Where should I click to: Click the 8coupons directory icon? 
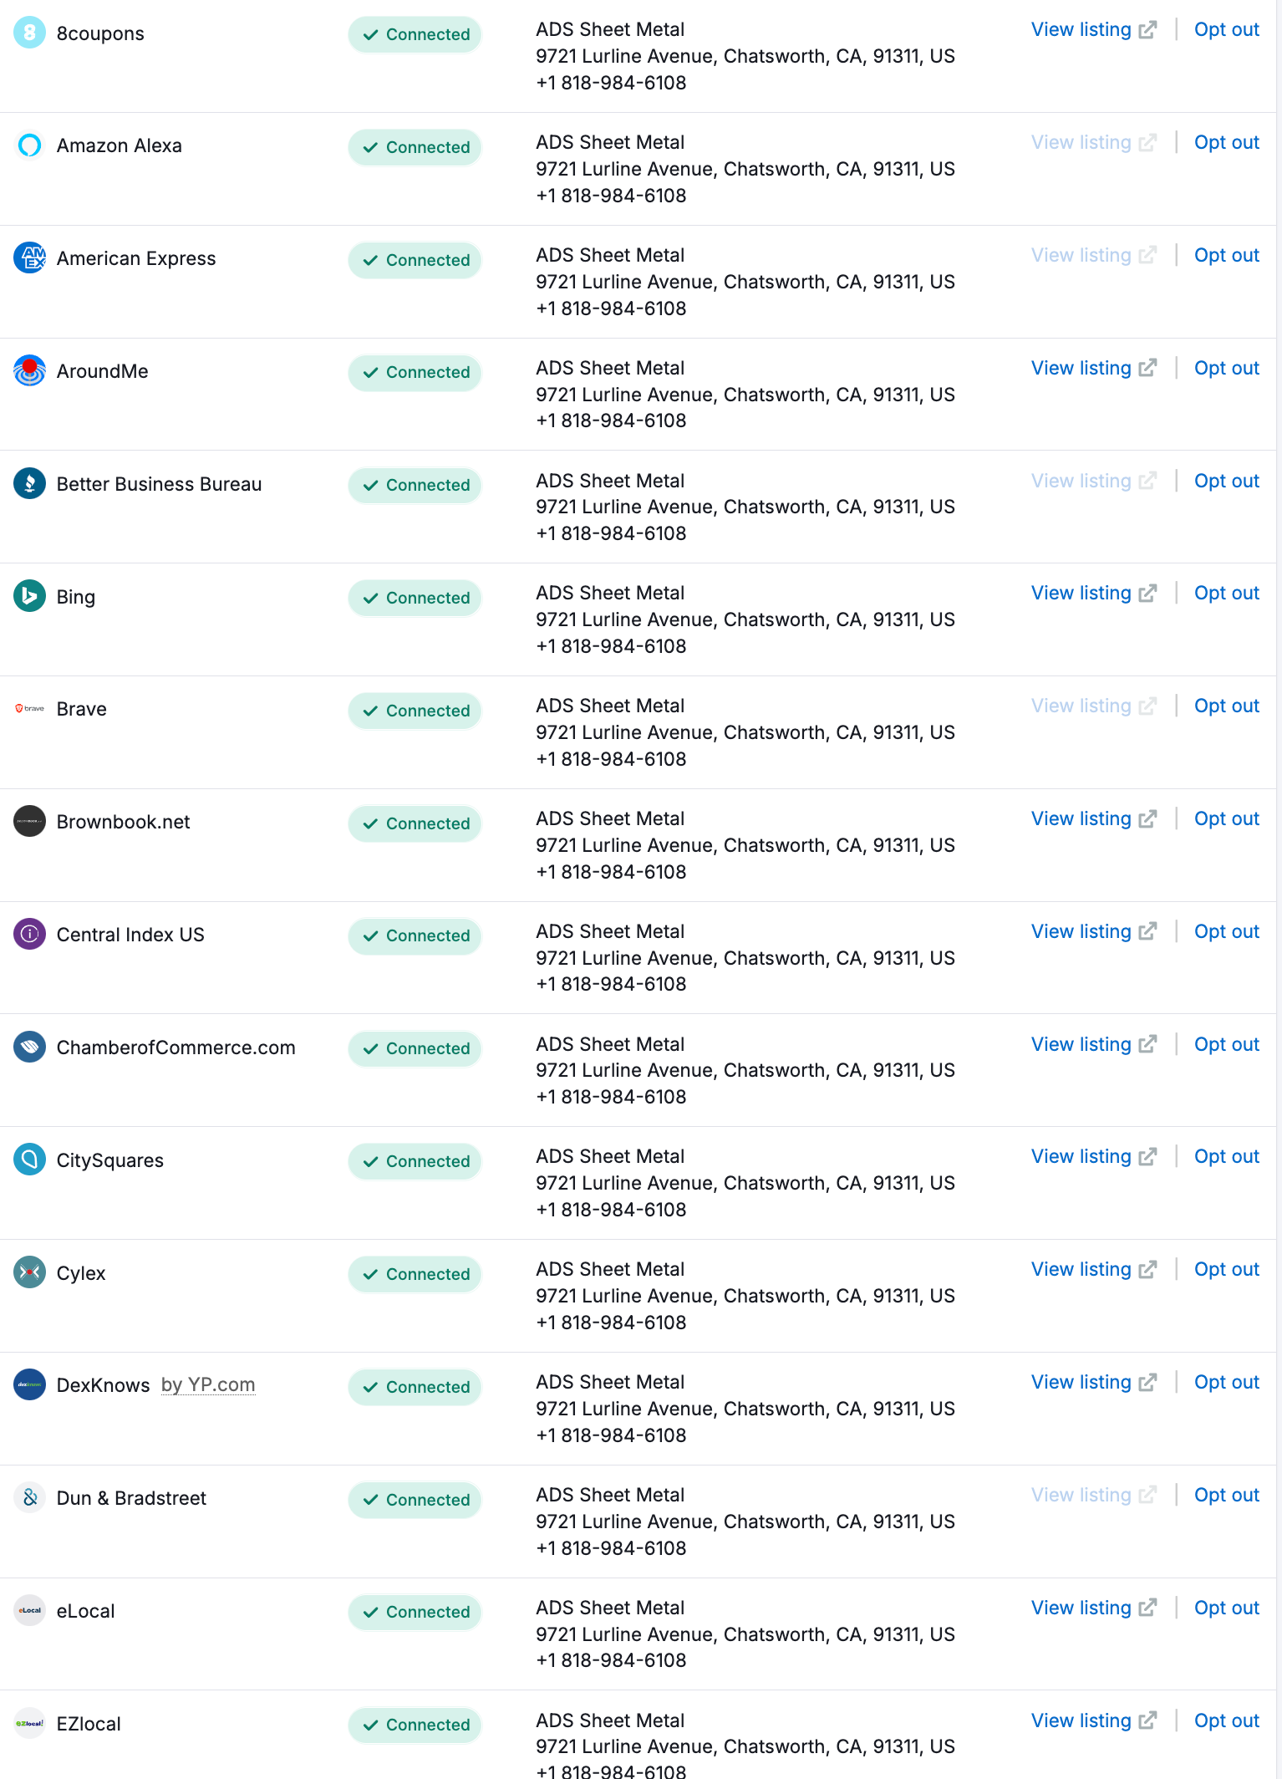pos(29,33)
